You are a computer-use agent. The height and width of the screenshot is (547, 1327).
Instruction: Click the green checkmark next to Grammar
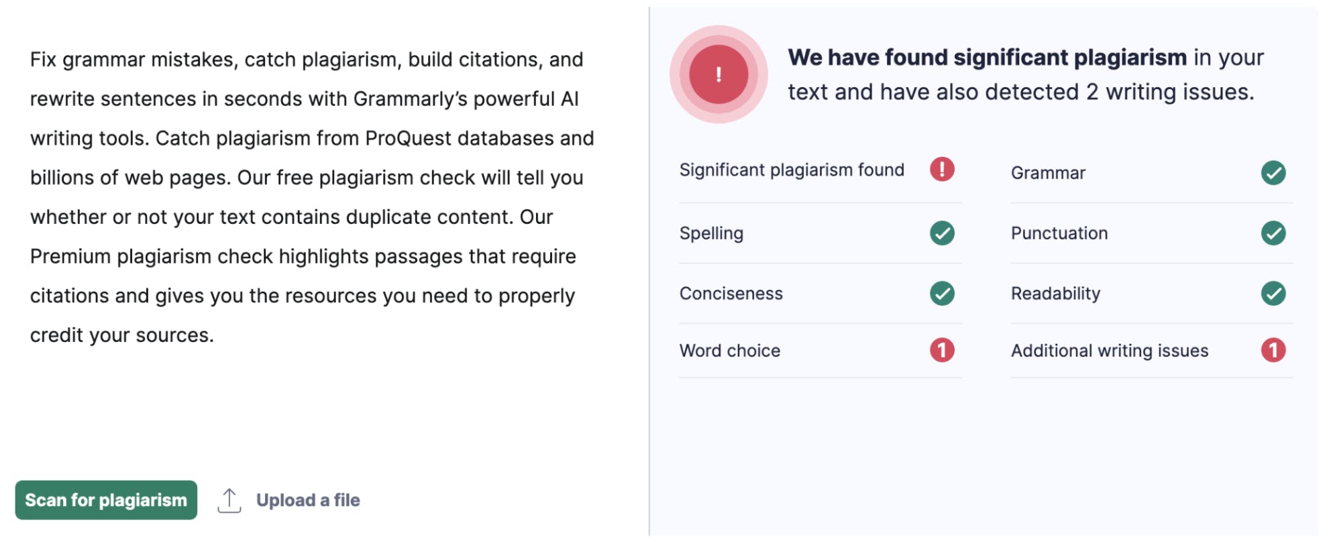point(1273,173)
